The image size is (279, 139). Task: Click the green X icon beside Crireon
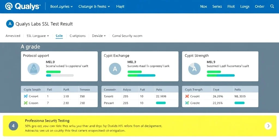point(26,103)
